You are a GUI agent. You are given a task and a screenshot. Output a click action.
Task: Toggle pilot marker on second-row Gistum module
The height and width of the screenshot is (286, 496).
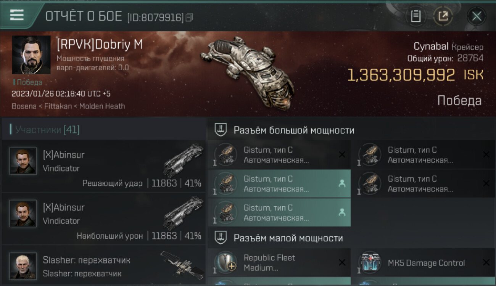342,183
